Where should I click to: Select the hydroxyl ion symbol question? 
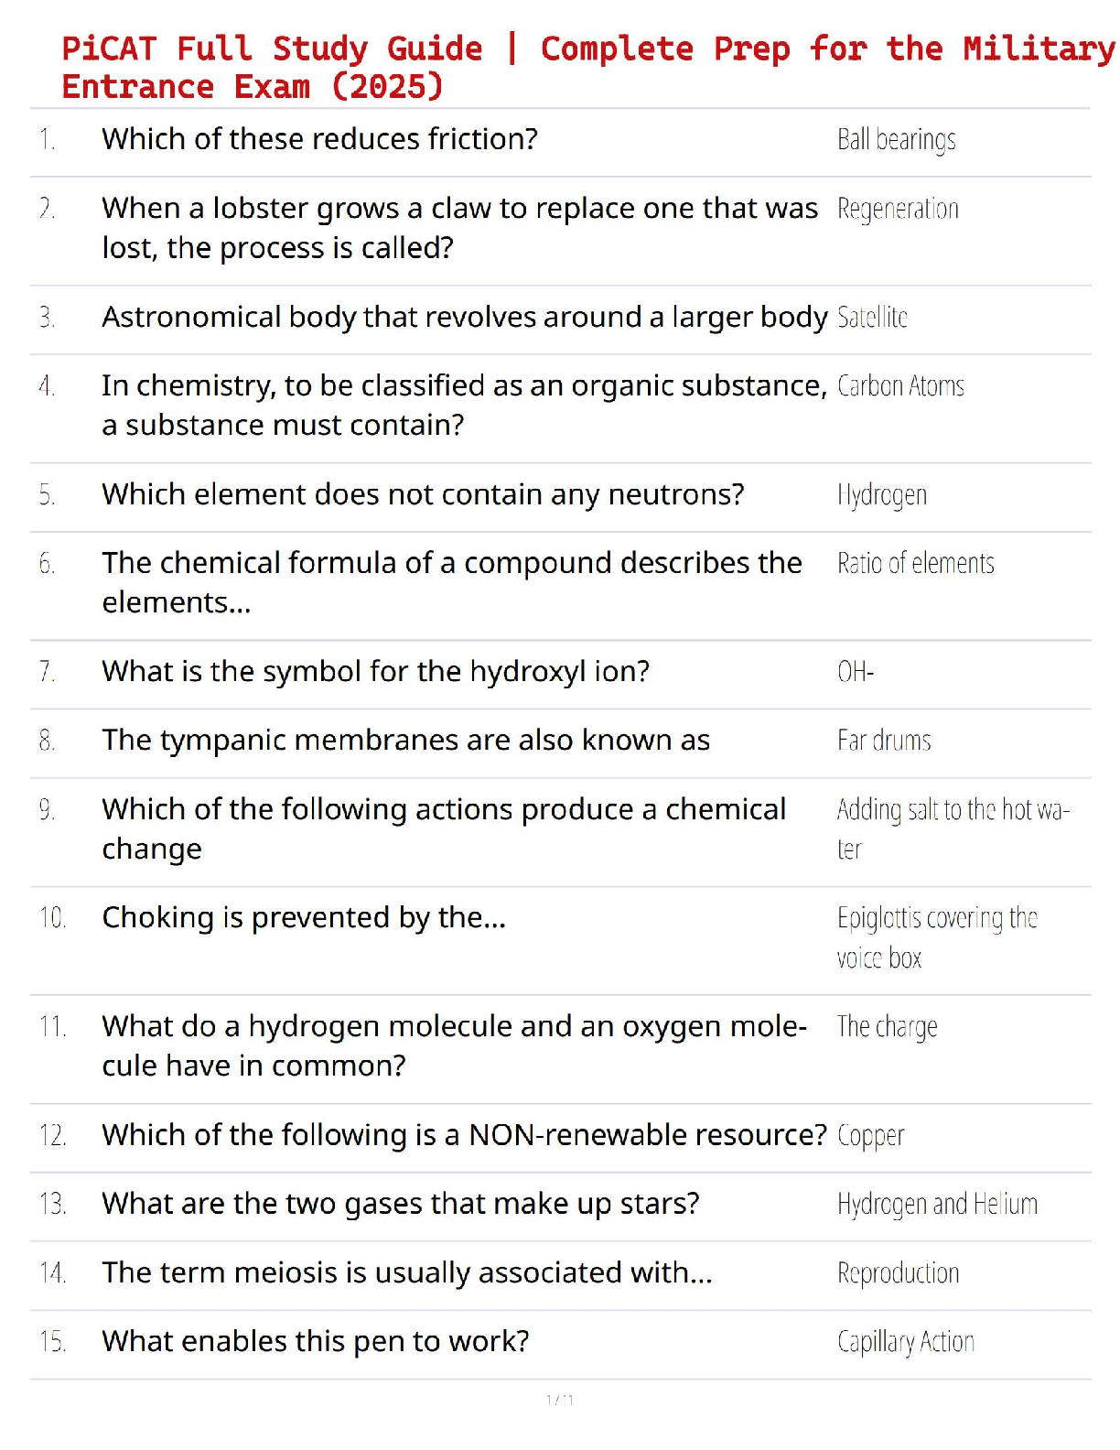(x=375, y=672)
